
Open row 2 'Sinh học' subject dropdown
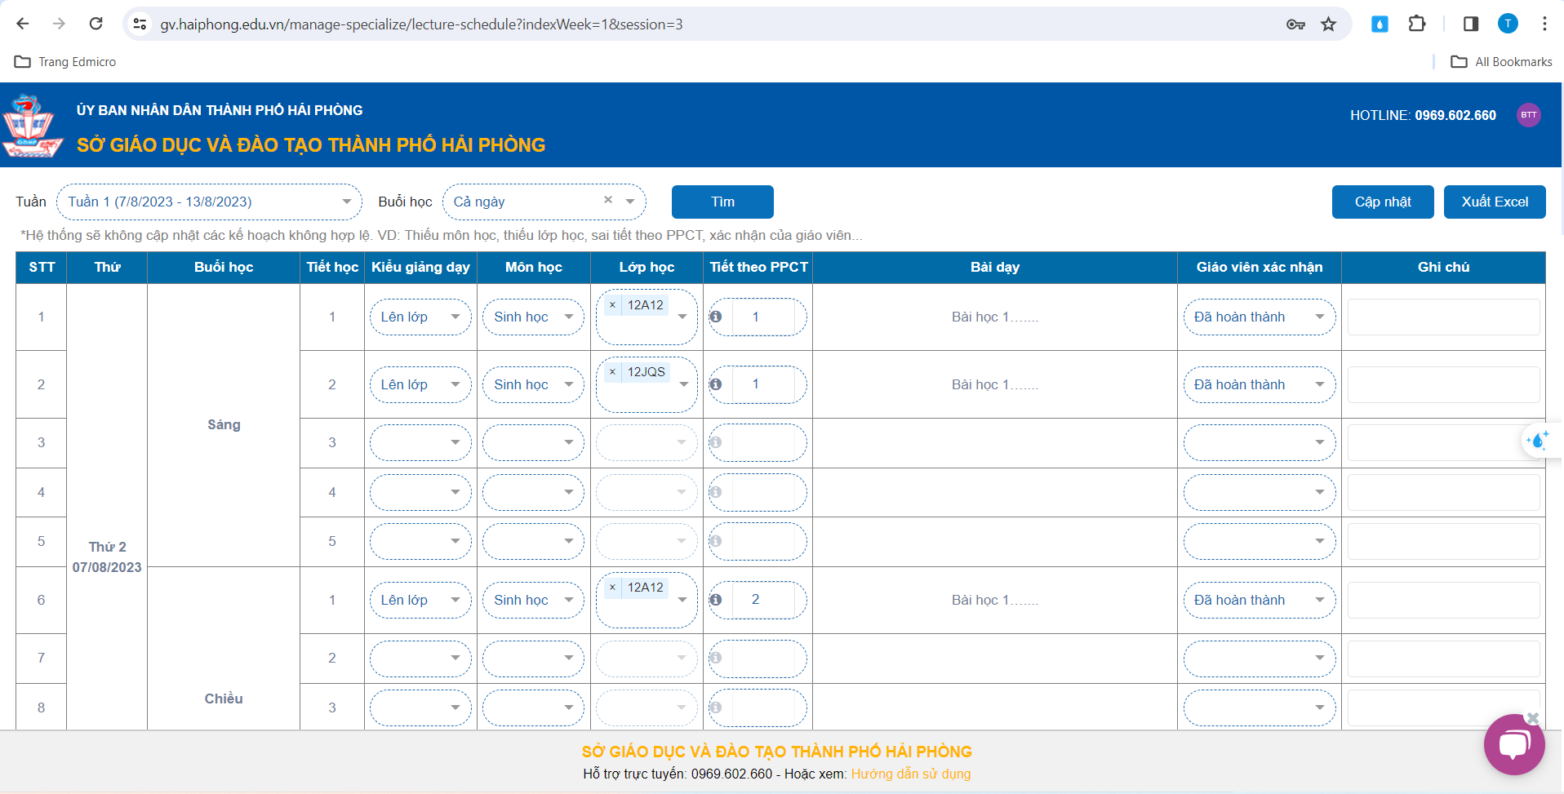coord(532,385)
